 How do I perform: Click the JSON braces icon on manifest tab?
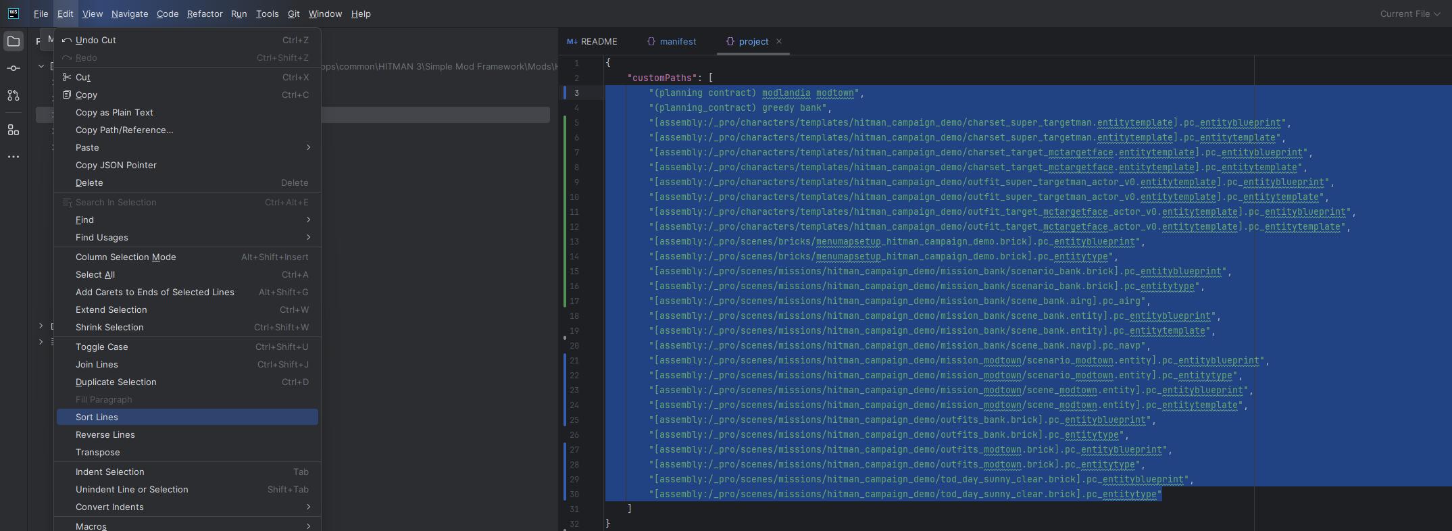click(651, 41)
